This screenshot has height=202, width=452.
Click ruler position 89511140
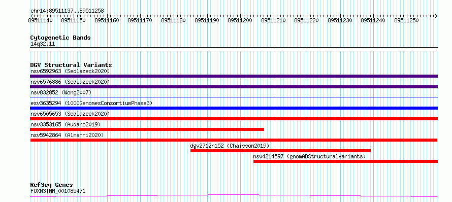coord(41,20)
